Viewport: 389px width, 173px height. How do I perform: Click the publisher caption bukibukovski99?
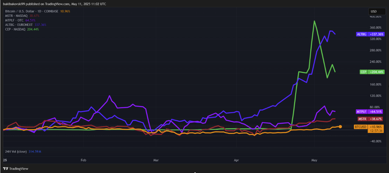pyautogui.click(x=14, y=4)
